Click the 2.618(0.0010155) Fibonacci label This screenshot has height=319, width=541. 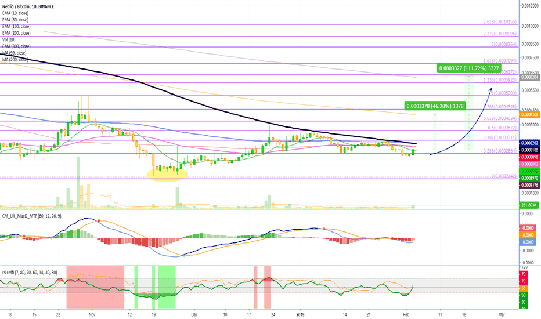click(x=500, y=21)
